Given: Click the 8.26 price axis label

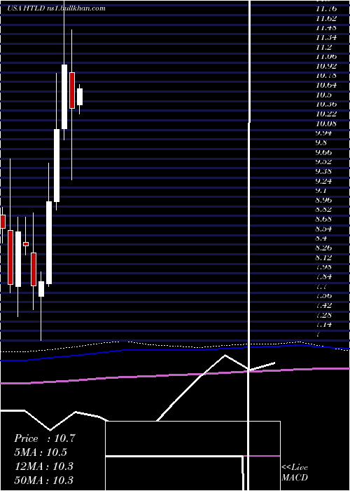Looking at the screenshot, I should pos(323,248).
